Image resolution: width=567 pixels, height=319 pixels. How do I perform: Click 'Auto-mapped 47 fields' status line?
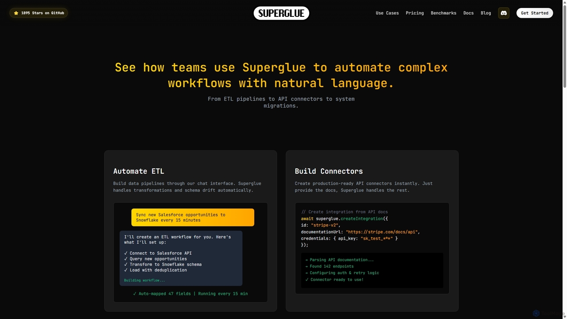190,294
